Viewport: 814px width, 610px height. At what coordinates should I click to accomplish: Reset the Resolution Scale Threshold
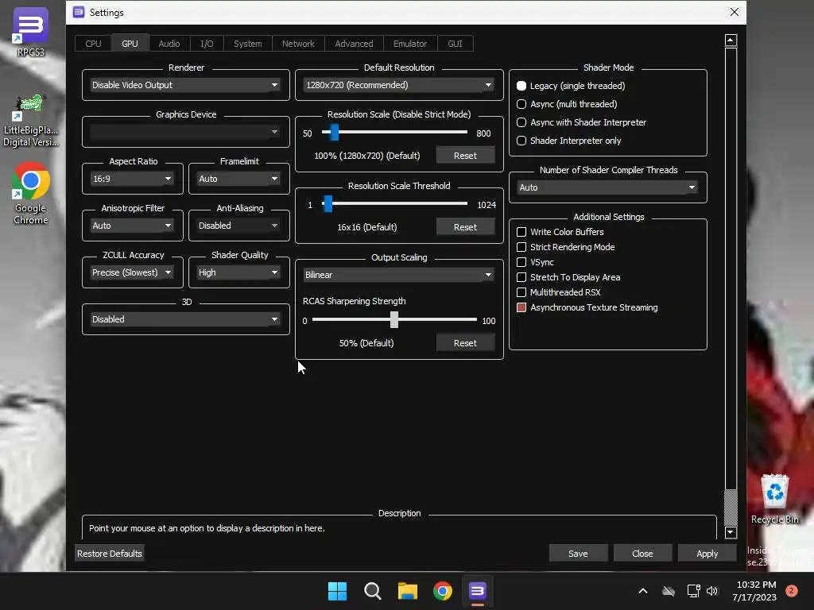(465, 227)
